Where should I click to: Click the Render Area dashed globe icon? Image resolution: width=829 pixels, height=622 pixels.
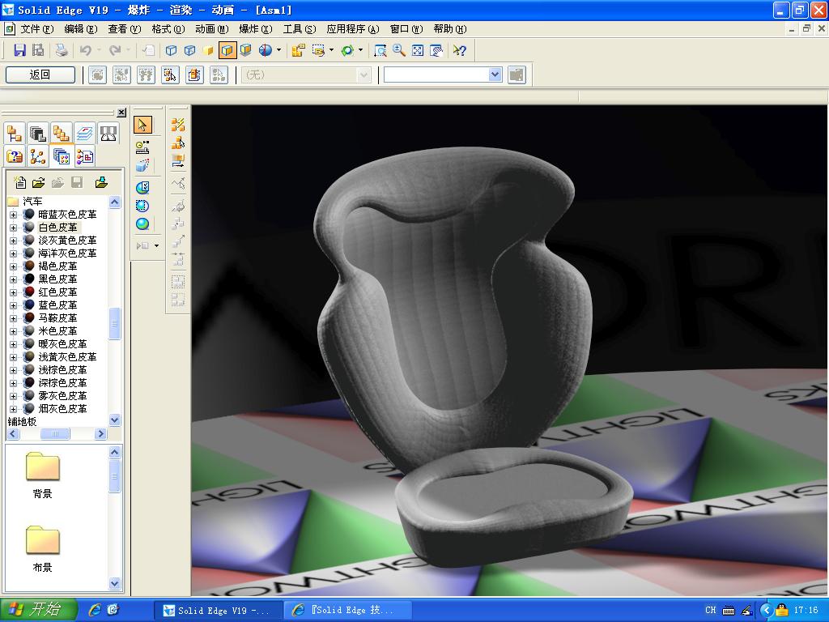point(142,206)
